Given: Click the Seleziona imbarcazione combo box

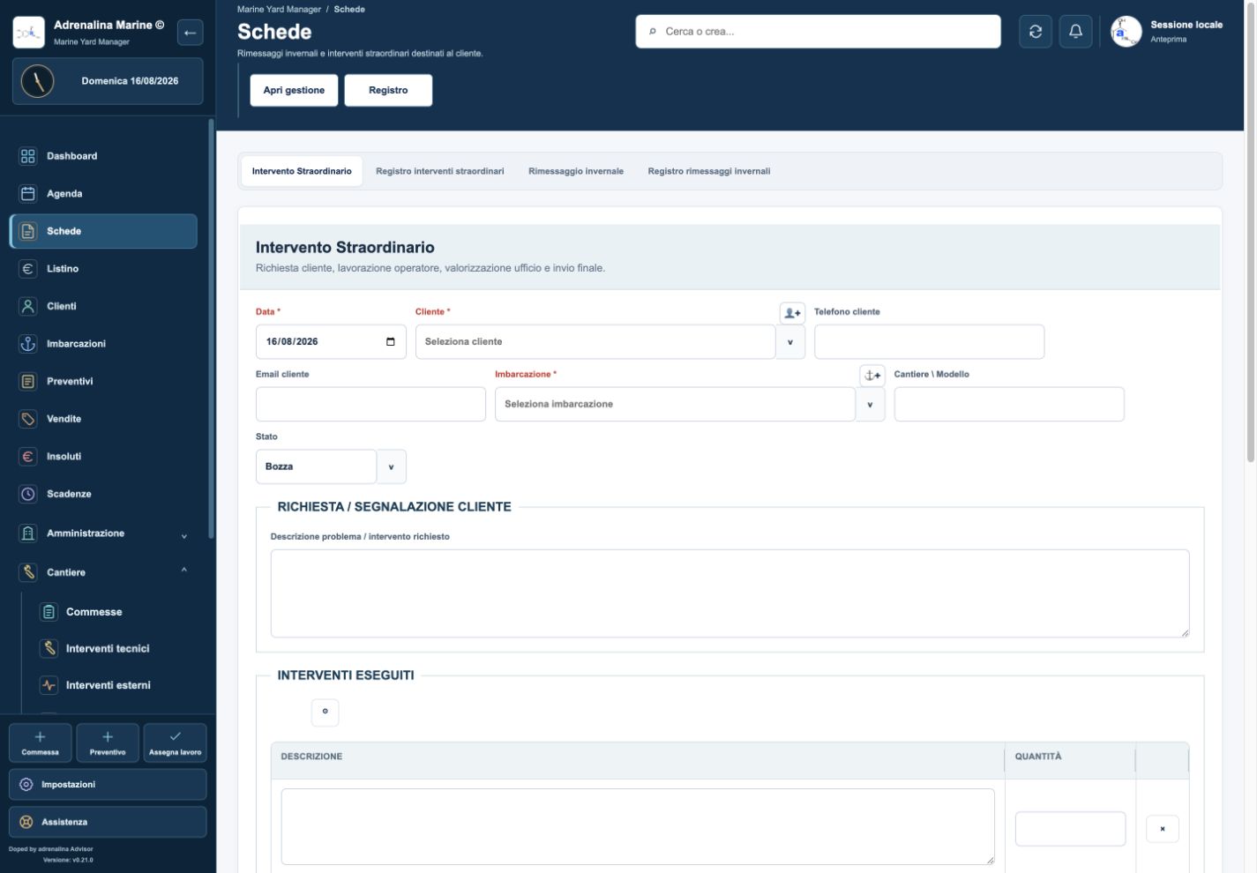Looking at the screenshot, I should (x=675, y=405).
